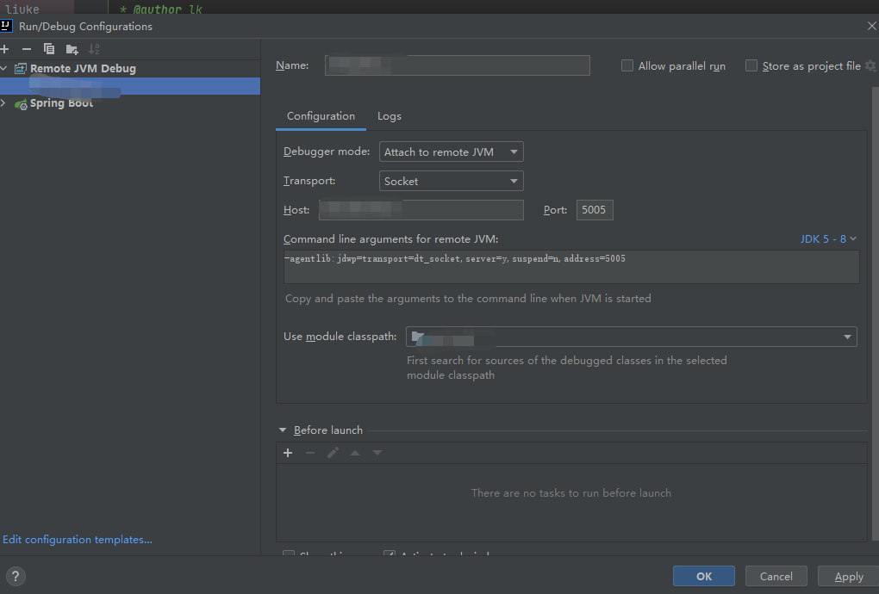Screen dimensions: 879x594
Task: Confirm with the OK button
Action: click(704, 576)
